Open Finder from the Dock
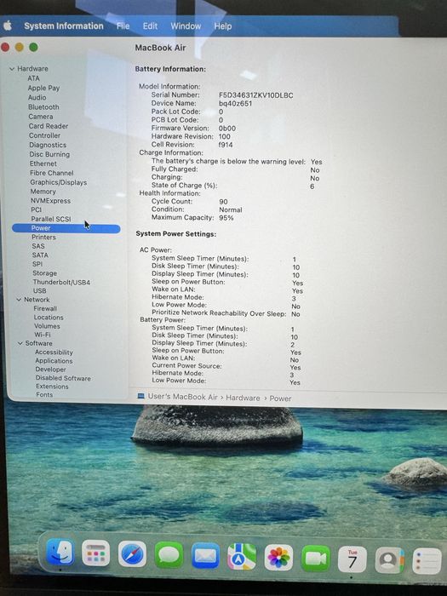The height and width of the screenshot is (596, 447). point(60,553)
